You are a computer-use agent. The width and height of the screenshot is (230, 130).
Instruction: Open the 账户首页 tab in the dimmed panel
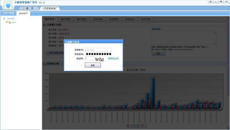tap(50, 19)
